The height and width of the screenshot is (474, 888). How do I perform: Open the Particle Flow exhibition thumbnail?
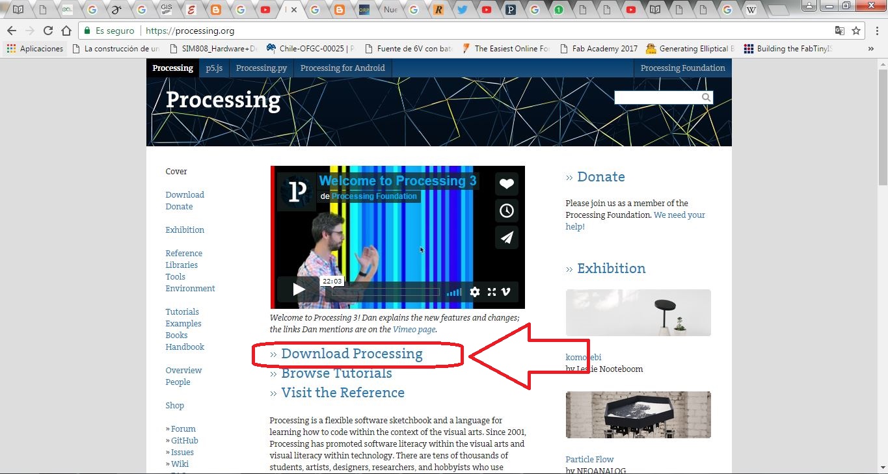point(638,415)
